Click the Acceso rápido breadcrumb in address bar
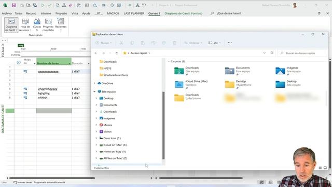The height and width of the screenshot is (187, 332). pyautogui.click(x=139, y=53)
